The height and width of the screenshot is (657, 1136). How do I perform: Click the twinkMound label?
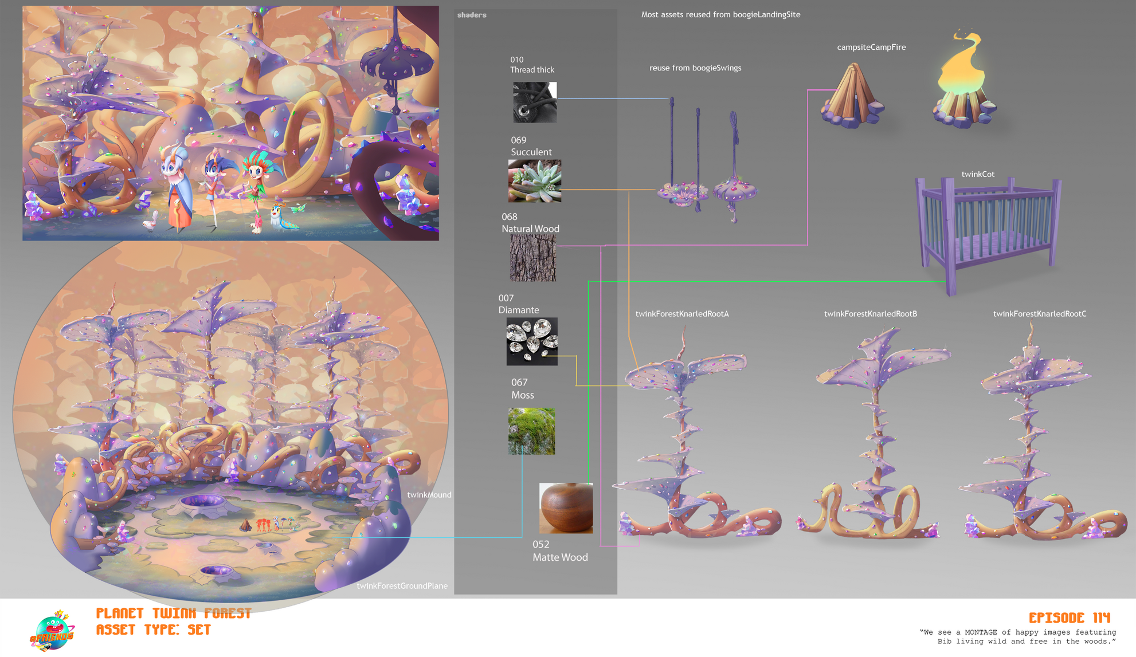tap(429, 495)
